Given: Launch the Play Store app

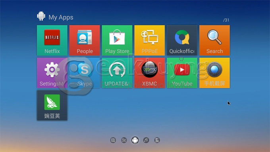Looking at the screenshot, I should (117, 40).
